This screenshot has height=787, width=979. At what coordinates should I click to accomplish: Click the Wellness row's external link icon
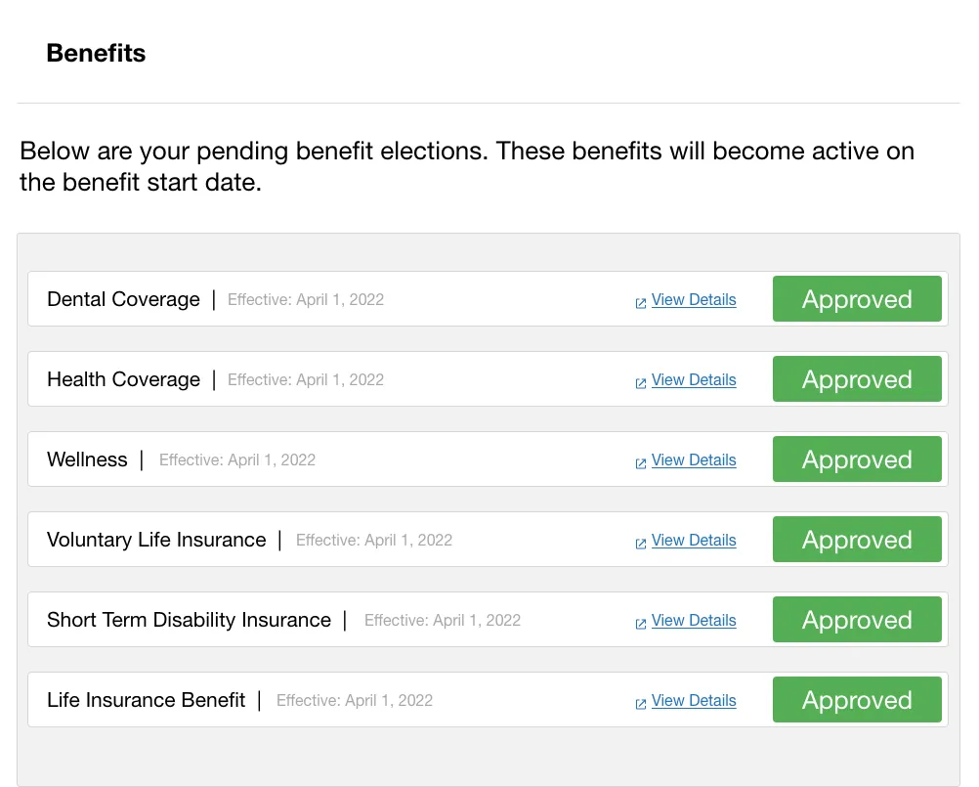[x=641, y=460]
